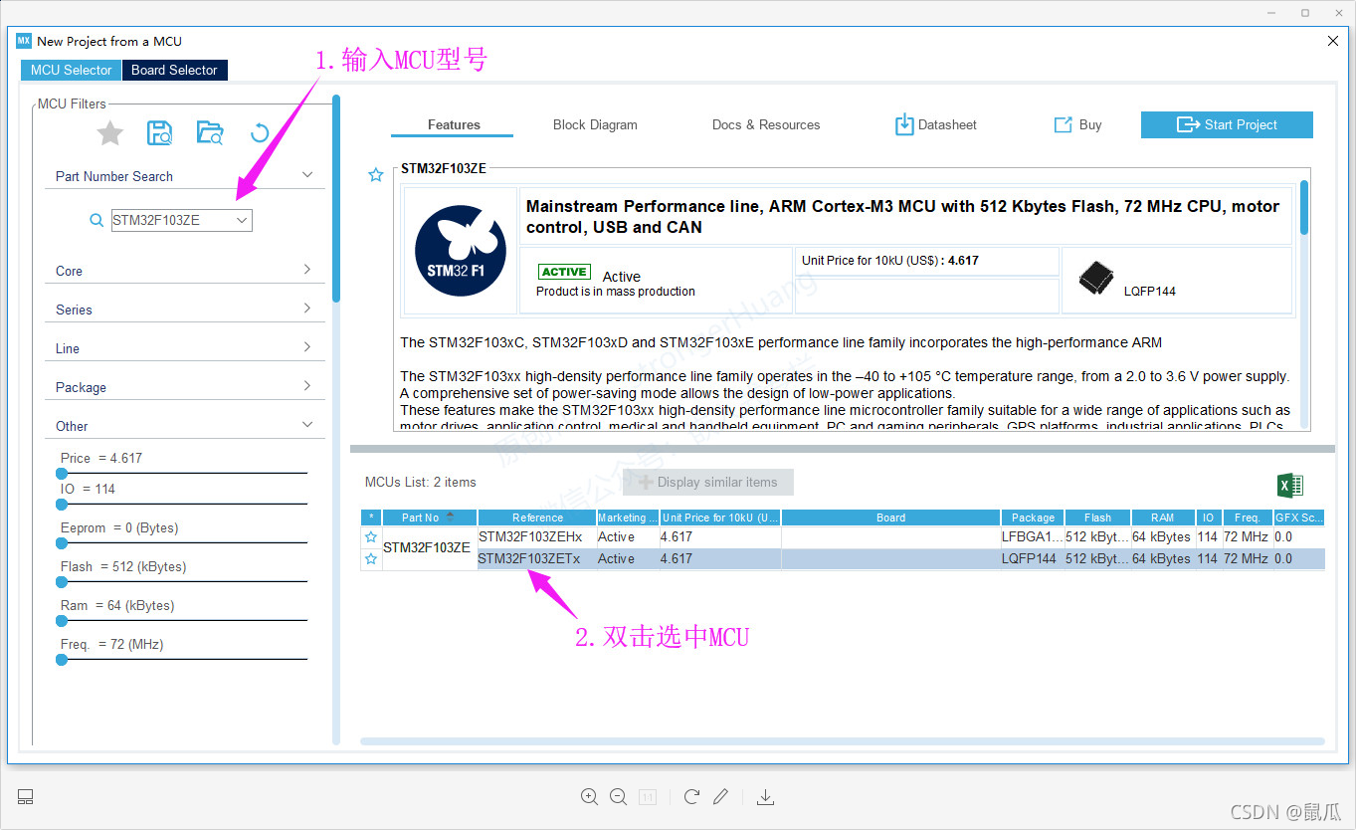Switch to the MCU Selector tab
Image resolution: width=1356 pixels, height=830 pixels.
click(x=71, y=70)
